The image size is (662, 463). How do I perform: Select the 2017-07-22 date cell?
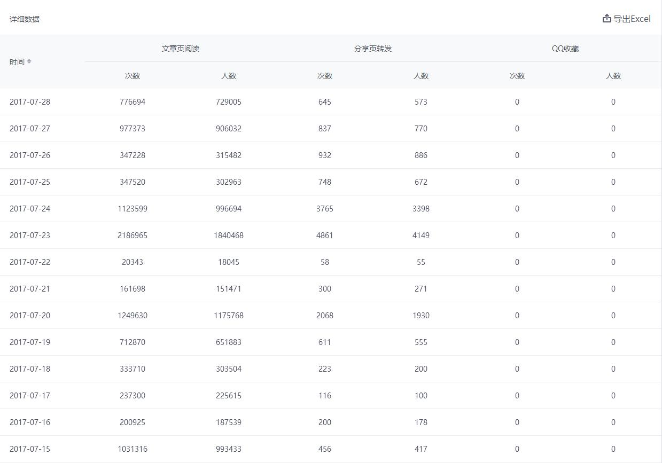click(x=30, y=262)
